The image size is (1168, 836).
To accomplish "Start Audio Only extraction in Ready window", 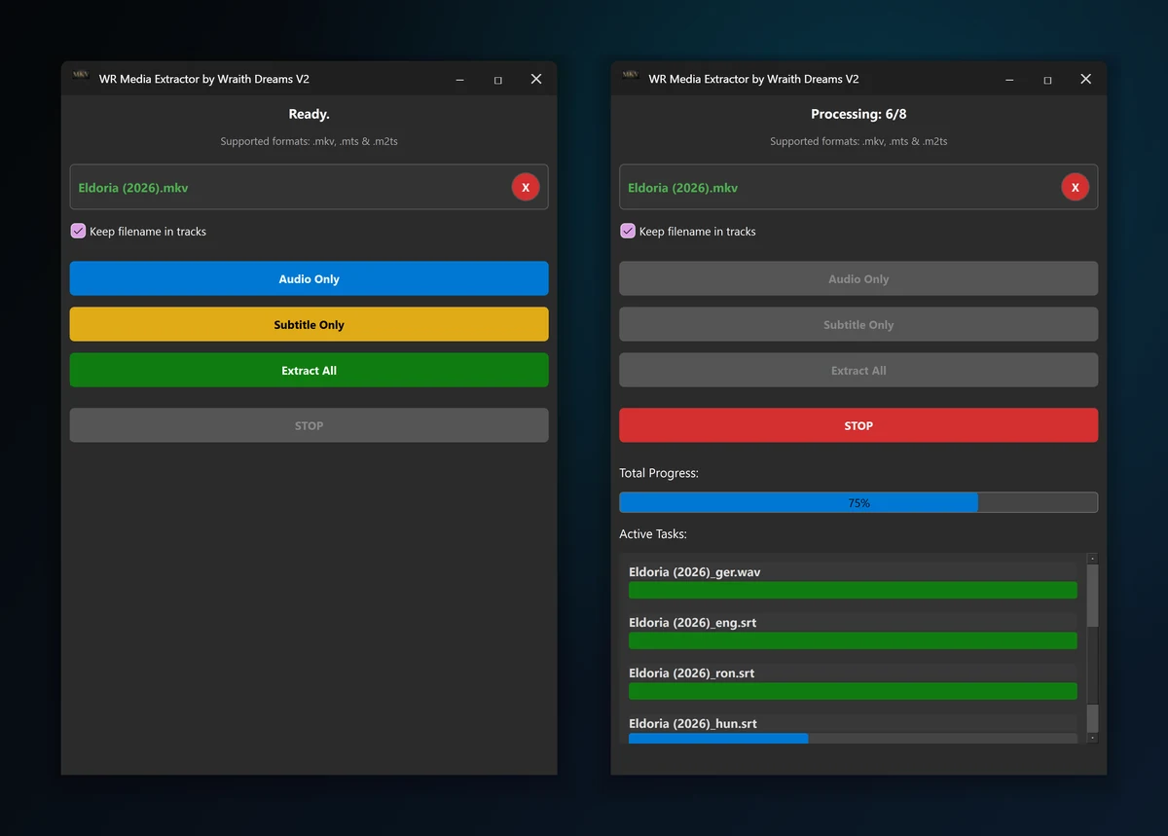I will (x=309, y=278).
